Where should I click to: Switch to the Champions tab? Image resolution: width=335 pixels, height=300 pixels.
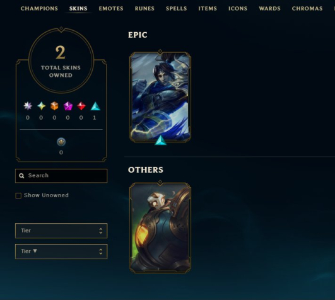pyautogui.click(x=39, y=9)
